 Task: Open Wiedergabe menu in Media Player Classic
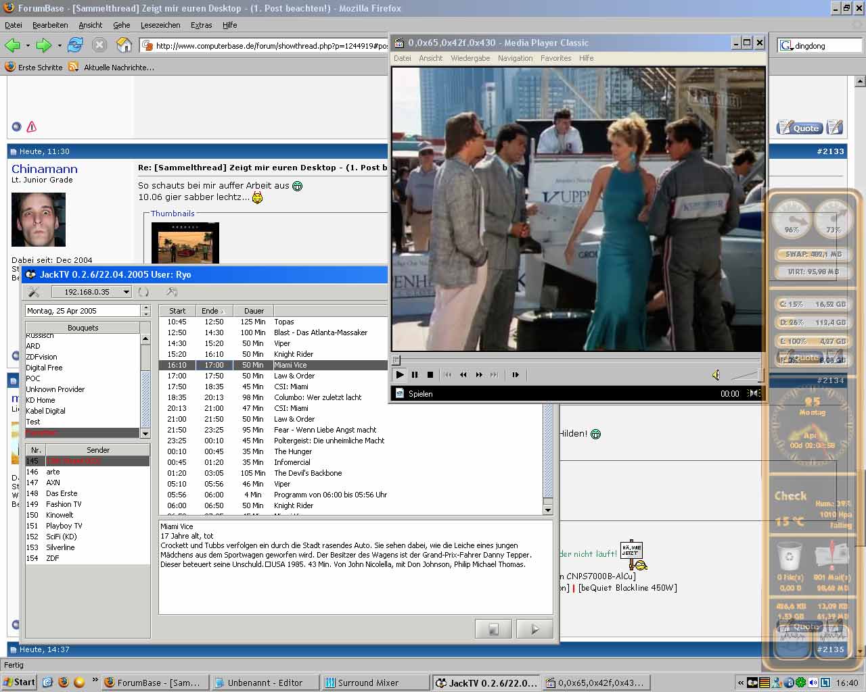point(470,58)
